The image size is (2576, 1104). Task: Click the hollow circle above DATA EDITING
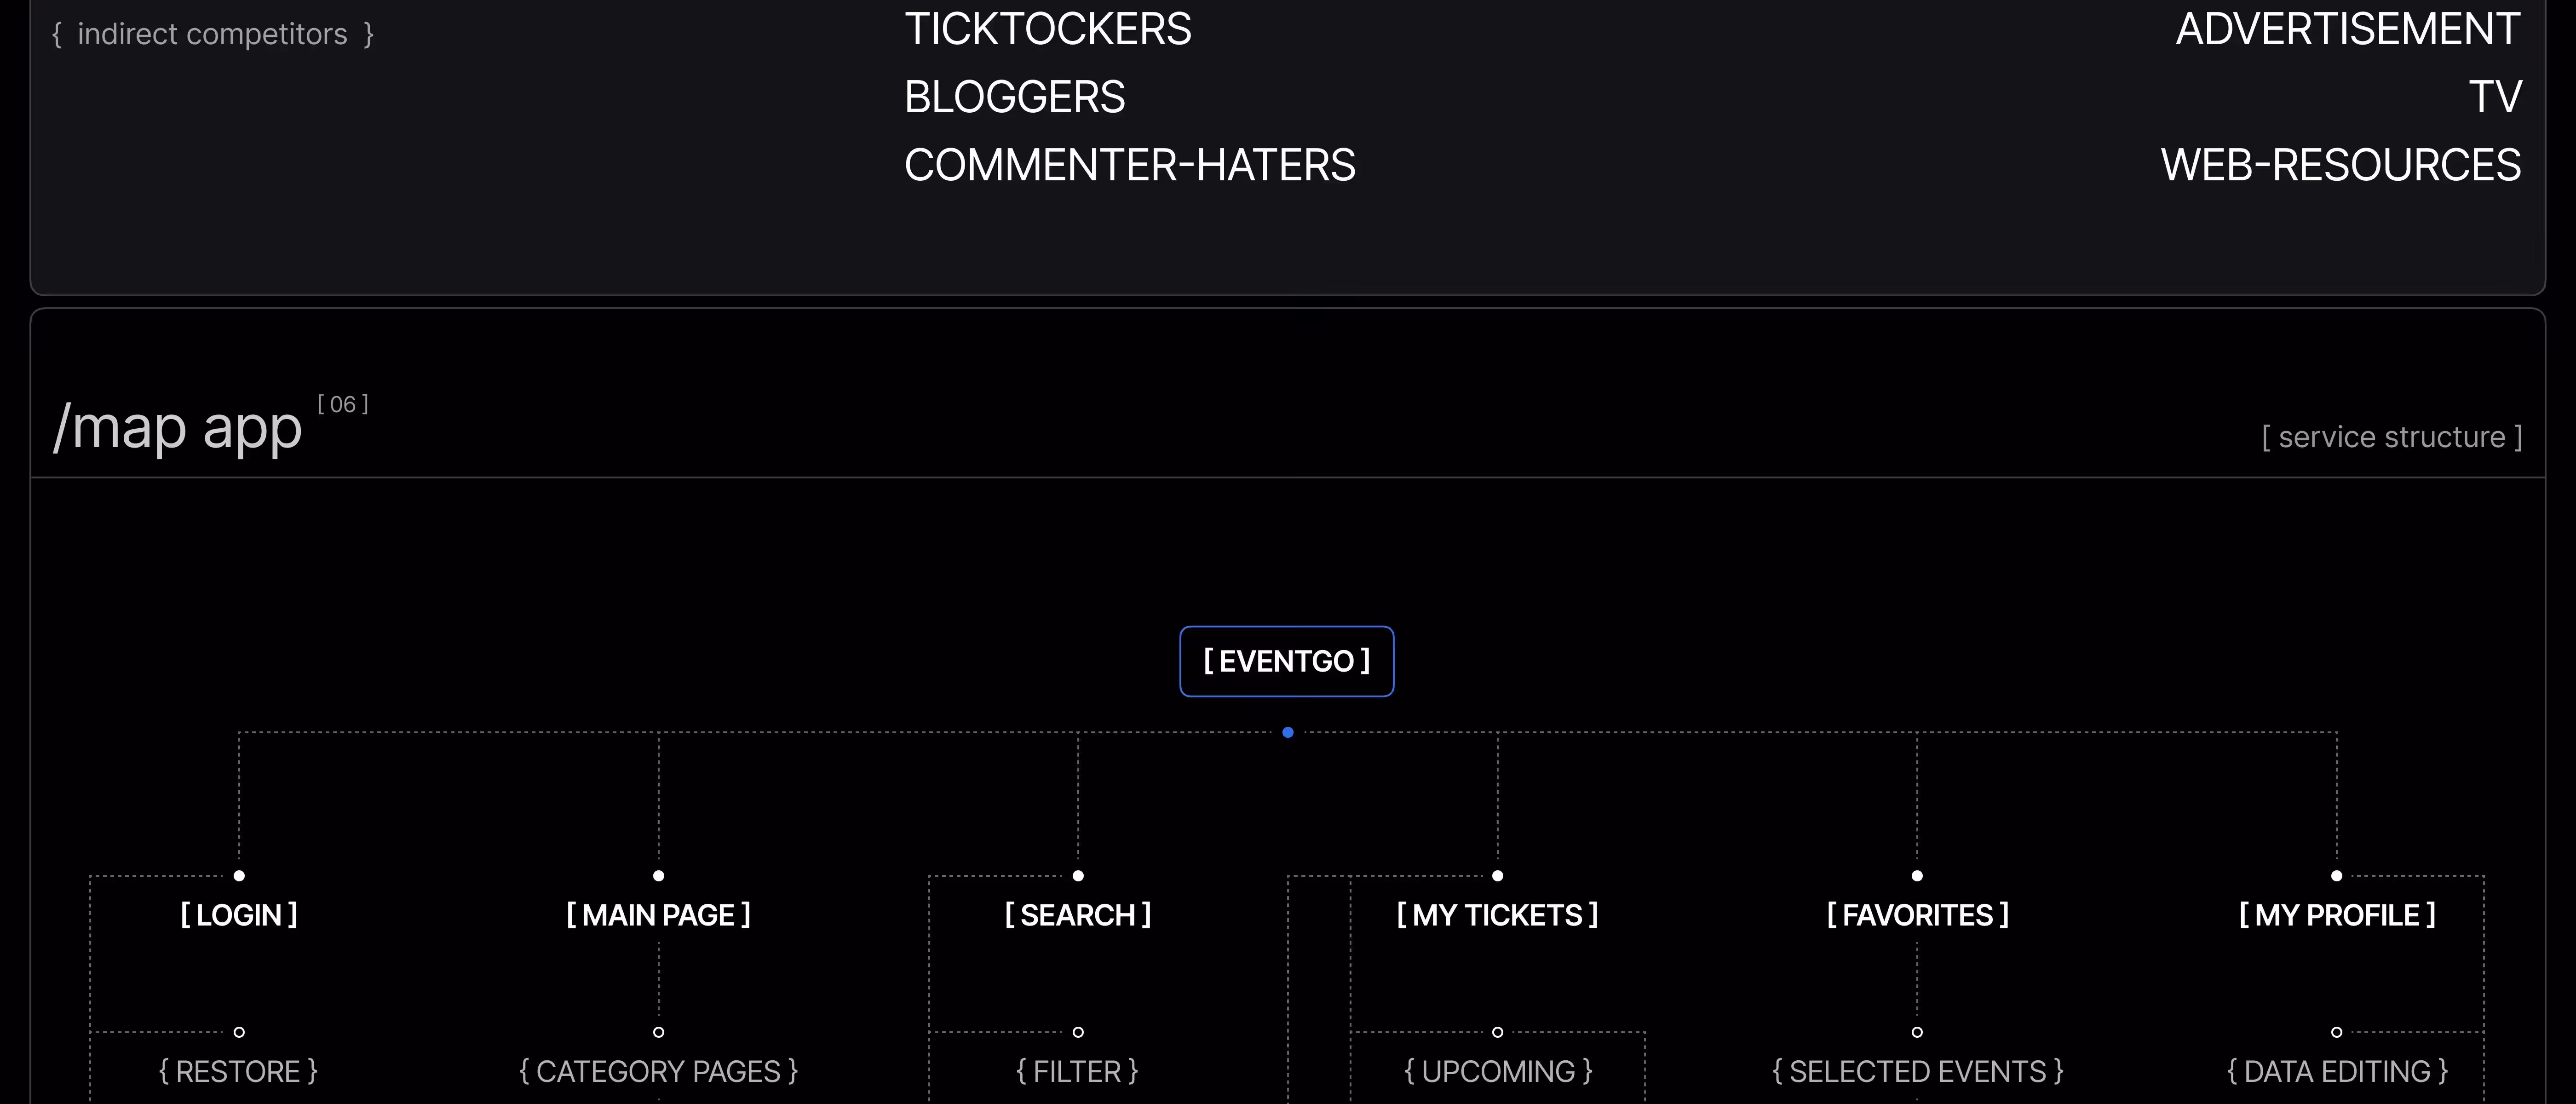(2337, 1032)
